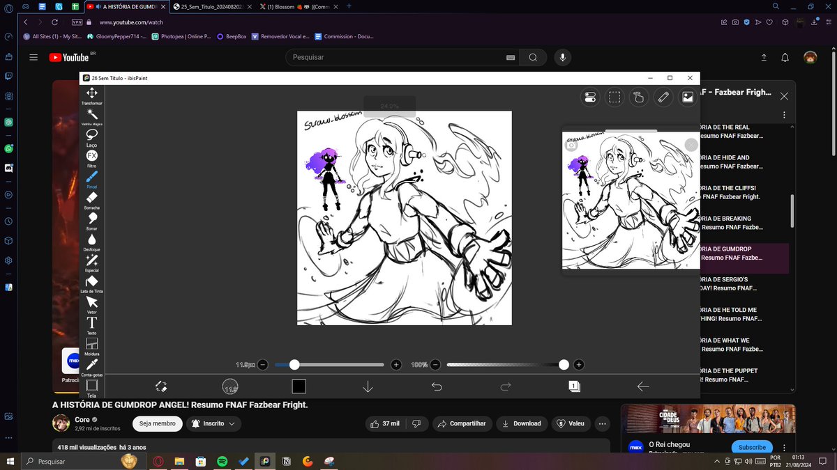The width and height of the screenshot is (837, 470).
Task: Open the layers panel icon showing 1
Action: [x=574, y=386]
